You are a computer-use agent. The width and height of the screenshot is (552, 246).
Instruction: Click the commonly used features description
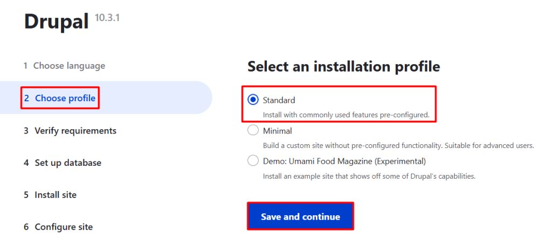tap(346, 115)
